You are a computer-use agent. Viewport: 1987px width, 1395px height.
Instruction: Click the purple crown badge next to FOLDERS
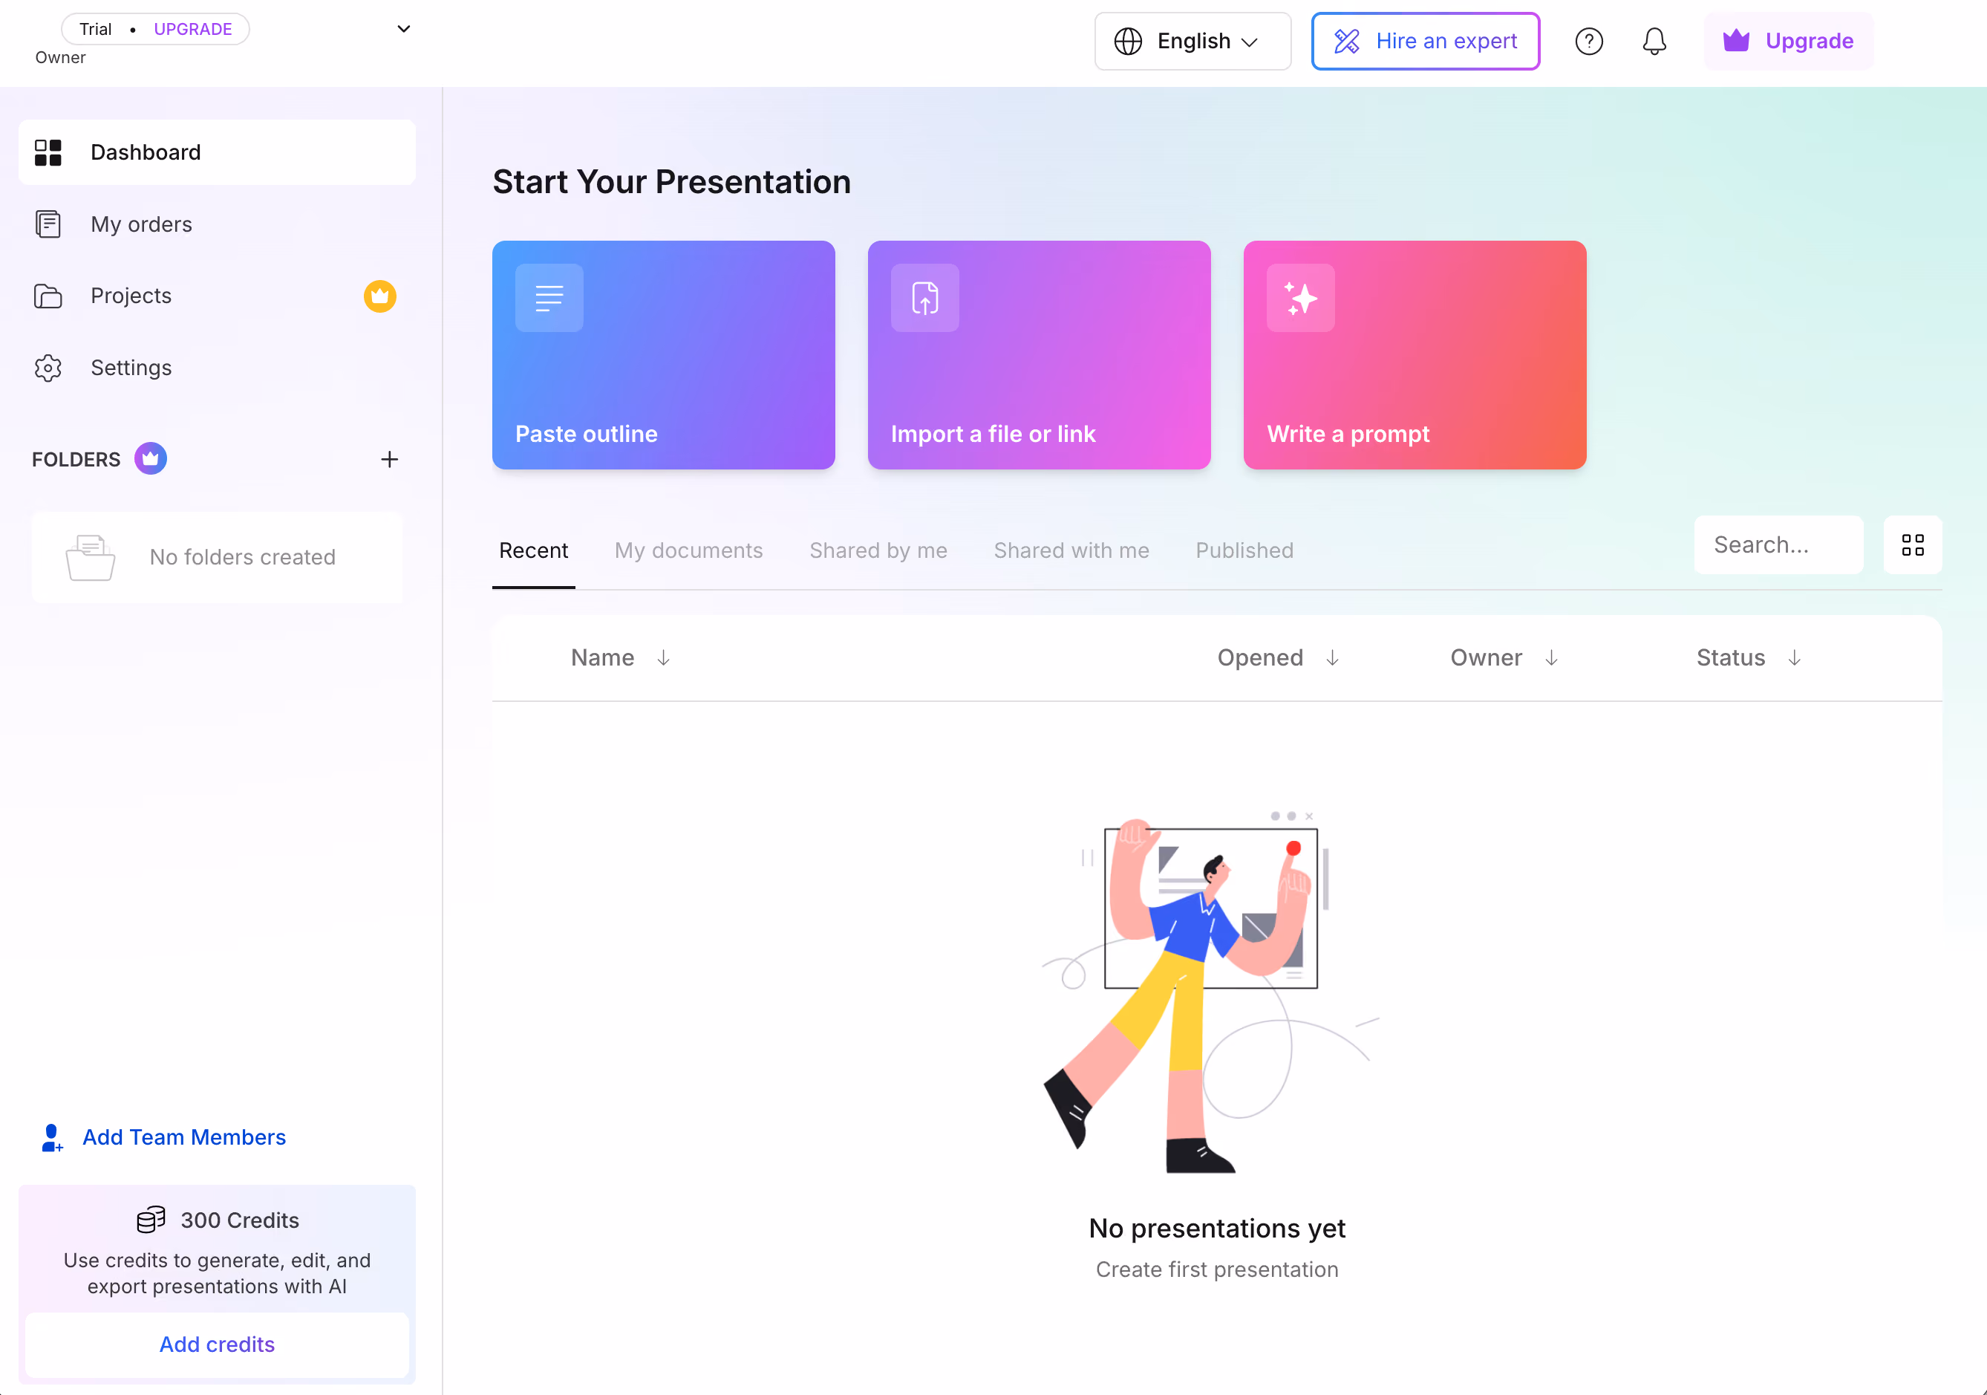pyautogui.click(x=151, y=459)
